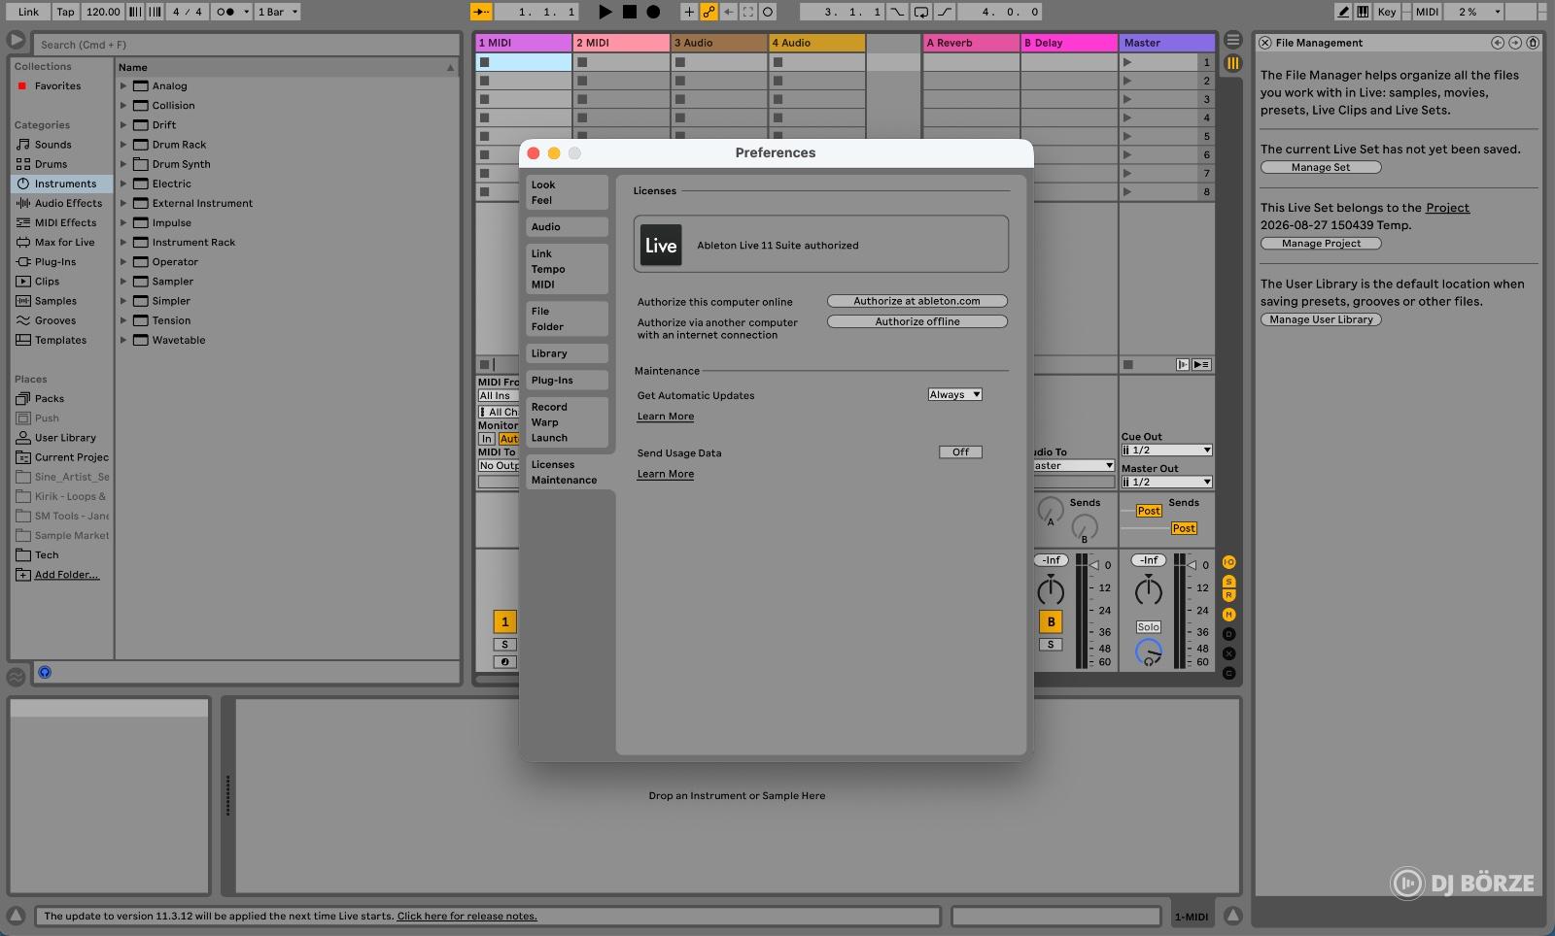Screen dimensions: 1555x936
Task: Click Authorize at ableton.com button
Action: (916, 301)
